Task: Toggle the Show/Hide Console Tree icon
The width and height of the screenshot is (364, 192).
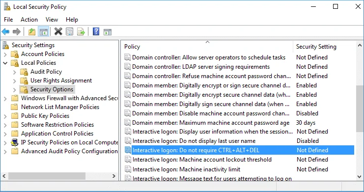Action: [43, 31]
